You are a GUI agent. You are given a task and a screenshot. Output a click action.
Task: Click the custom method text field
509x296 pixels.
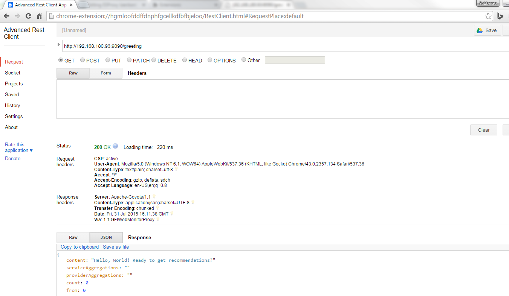[295, 60]
